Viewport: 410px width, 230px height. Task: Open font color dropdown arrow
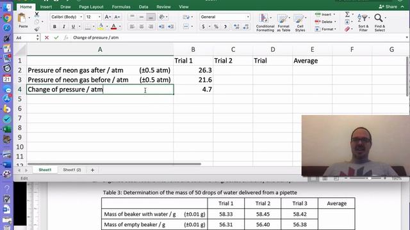point(120,27)
